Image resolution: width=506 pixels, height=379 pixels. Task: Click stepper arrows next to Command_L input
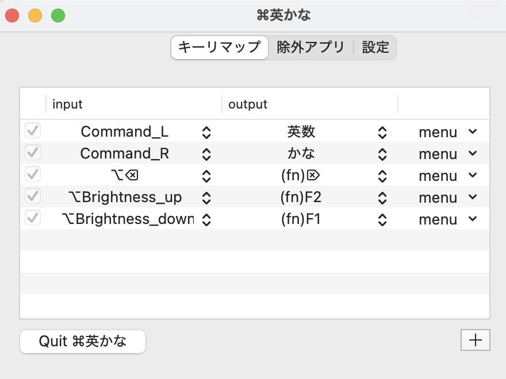coord(207,133)
